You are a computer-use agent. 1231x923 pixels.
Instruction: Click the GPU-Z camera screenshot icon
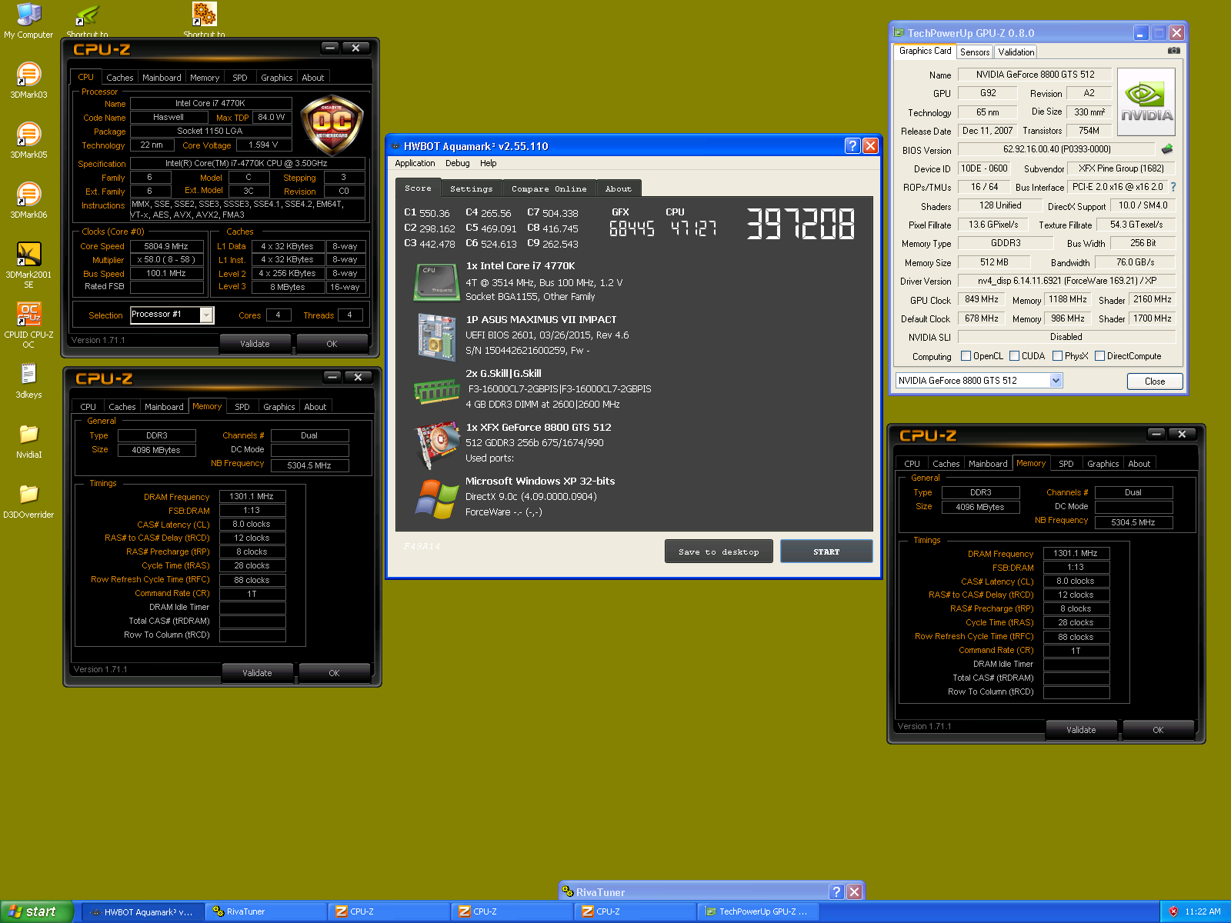pyautogui.click(x=1173, y=51)
